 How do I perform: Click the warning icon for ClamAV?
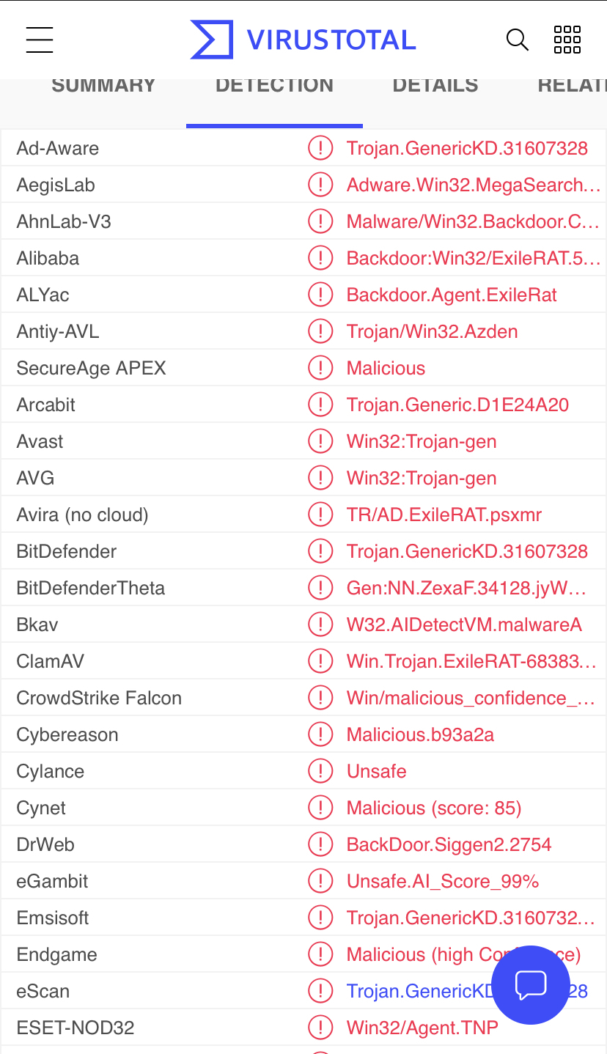tap(320, 661)
